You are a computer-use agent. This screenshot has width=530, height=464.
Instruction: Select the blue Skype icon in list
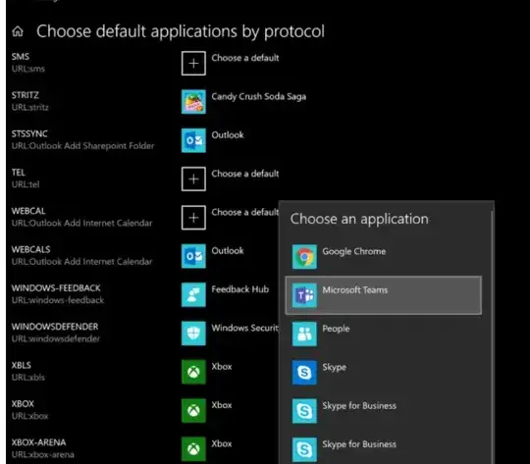point(304,372)
